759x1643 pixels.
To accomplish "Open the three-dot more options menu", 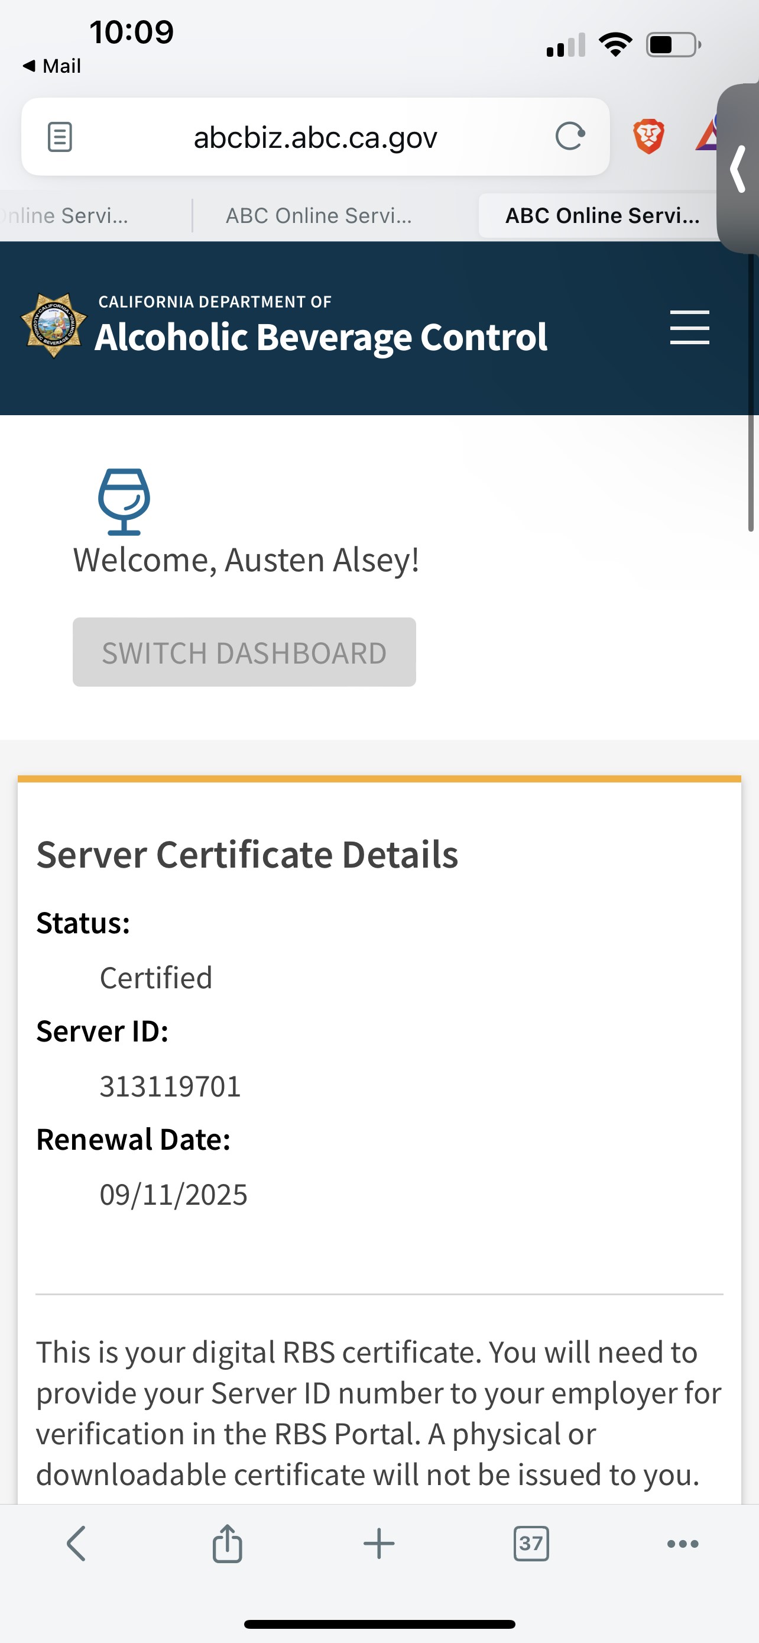I will 683,1544.
